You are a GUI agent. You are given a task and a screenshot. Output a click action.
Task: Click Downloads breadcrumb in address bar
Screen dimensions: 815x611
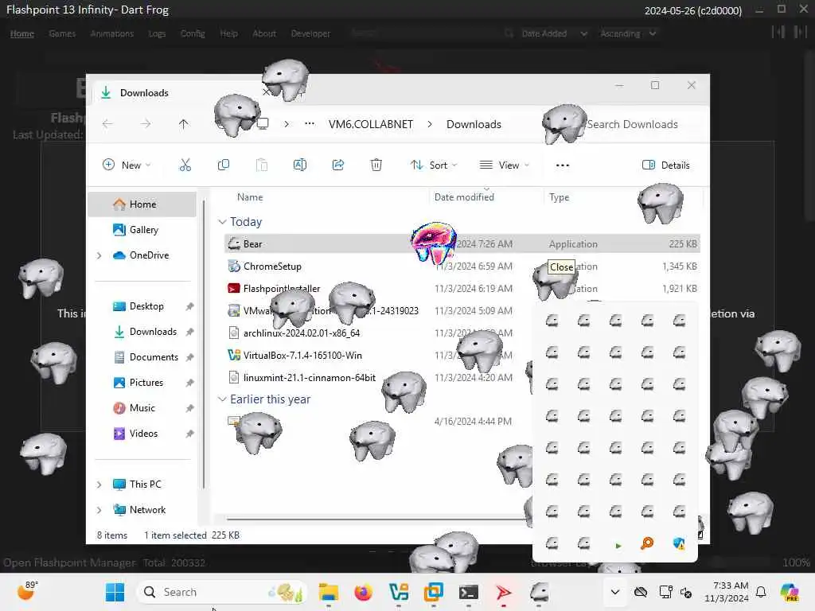click(x=474, y=124)
